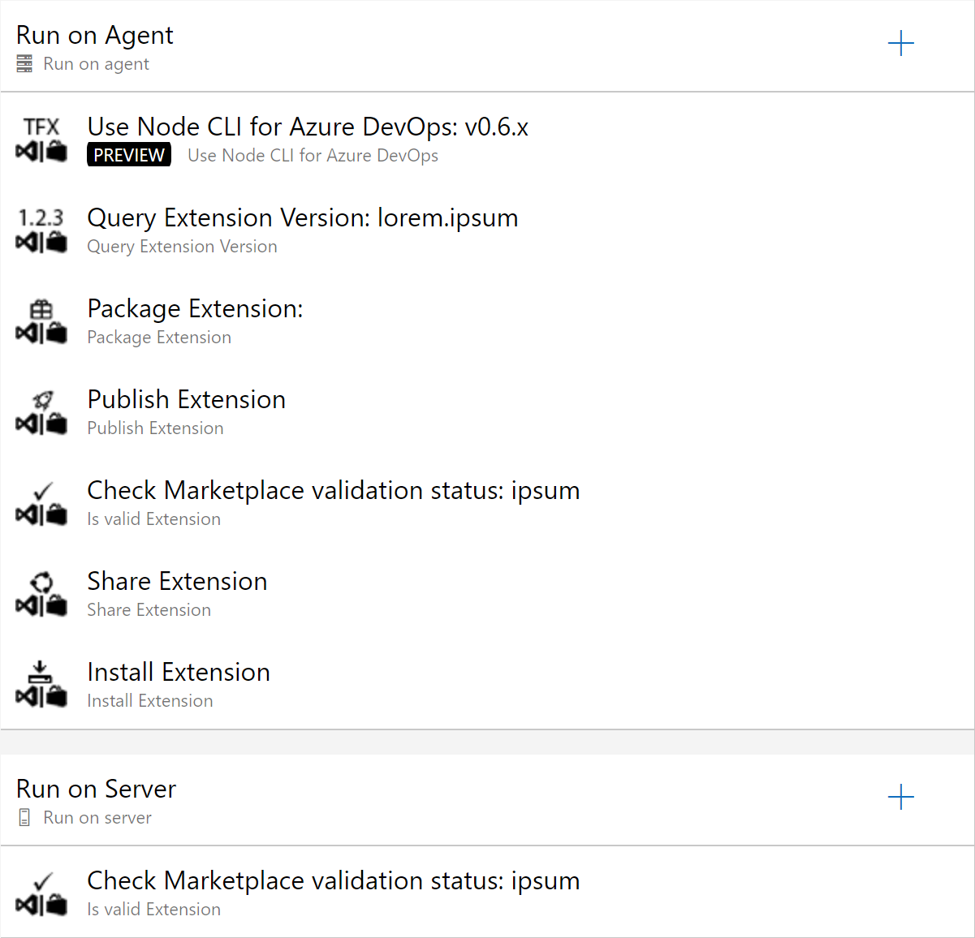The width and height of the screenshot is (975, 938).
Task: Open the Share Extension task
Action: 177,581
